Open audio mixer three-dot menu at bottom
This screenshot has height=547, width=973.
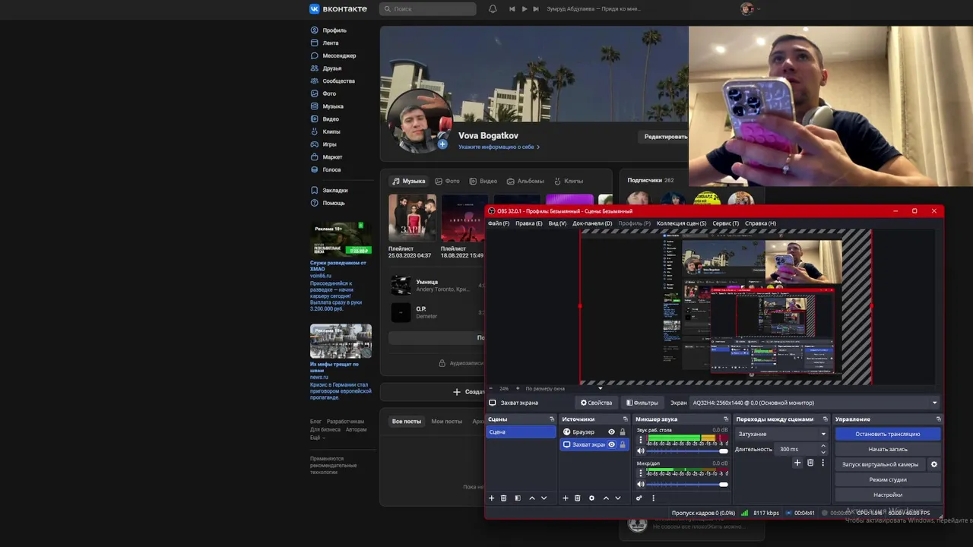pyautogui.click(x=653, y=498)
